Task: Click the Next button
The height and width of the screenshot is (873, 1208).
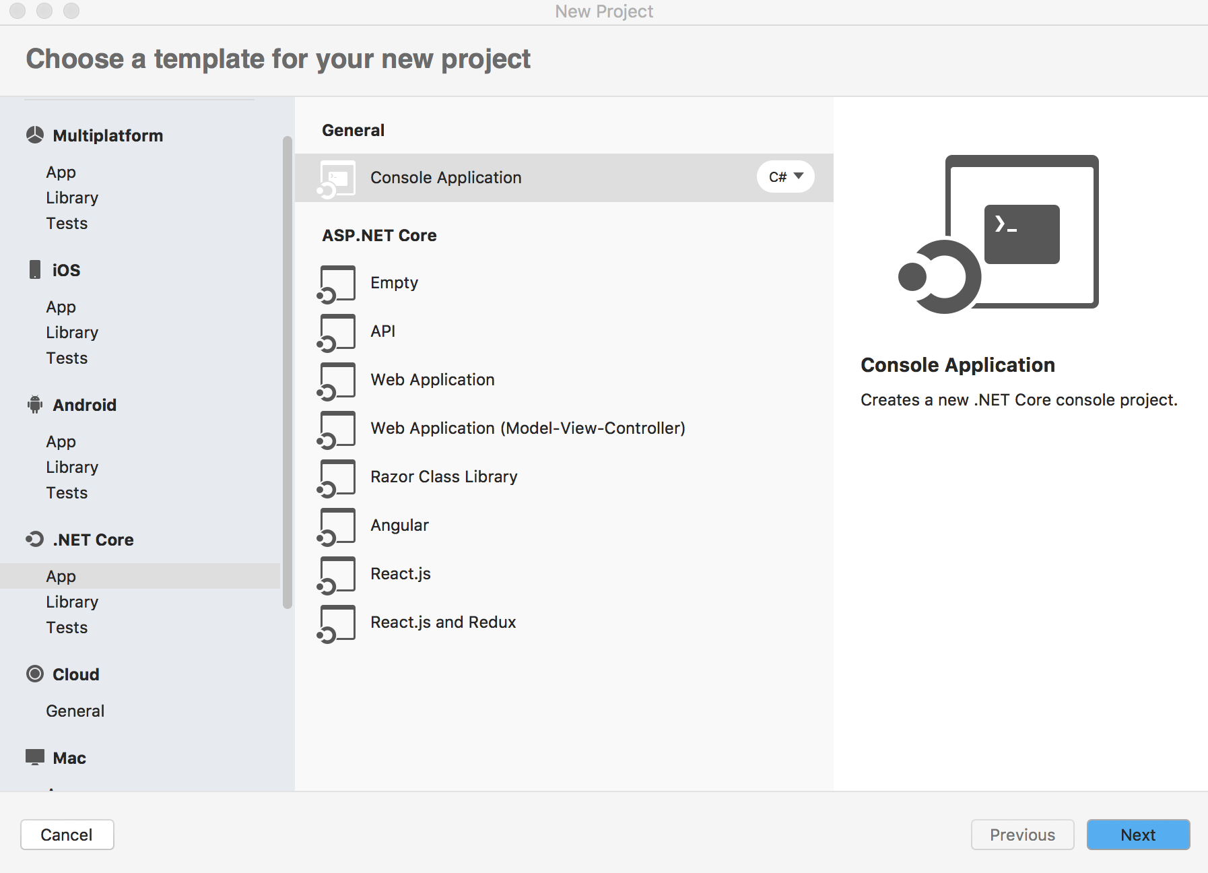Action: click(1138, 835)
